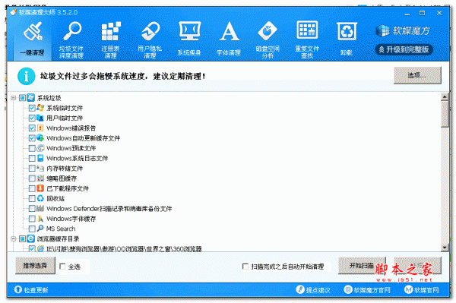Viewport: 456px width, 303px height.
Task: Check 缩略图缓存 checkbox
Action: (x=32, y=178)
